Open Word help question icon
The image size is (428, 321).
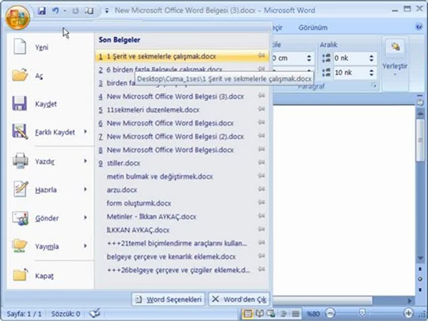coord(419,27)
